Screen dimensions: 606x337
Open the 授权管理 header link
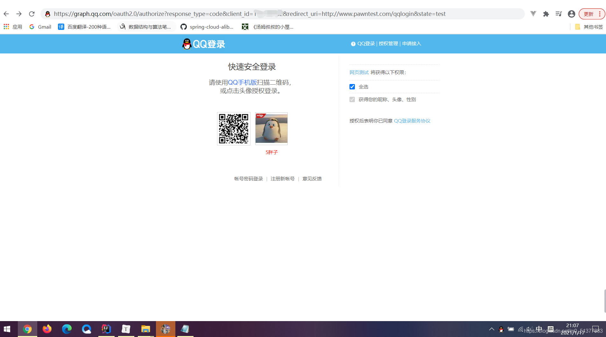(x=388, y=44)
